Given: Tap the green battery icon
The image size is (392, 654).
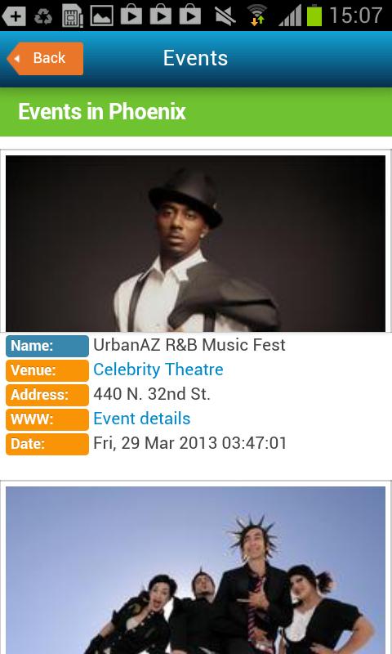Looking at the screenshot, I should 314,16.
